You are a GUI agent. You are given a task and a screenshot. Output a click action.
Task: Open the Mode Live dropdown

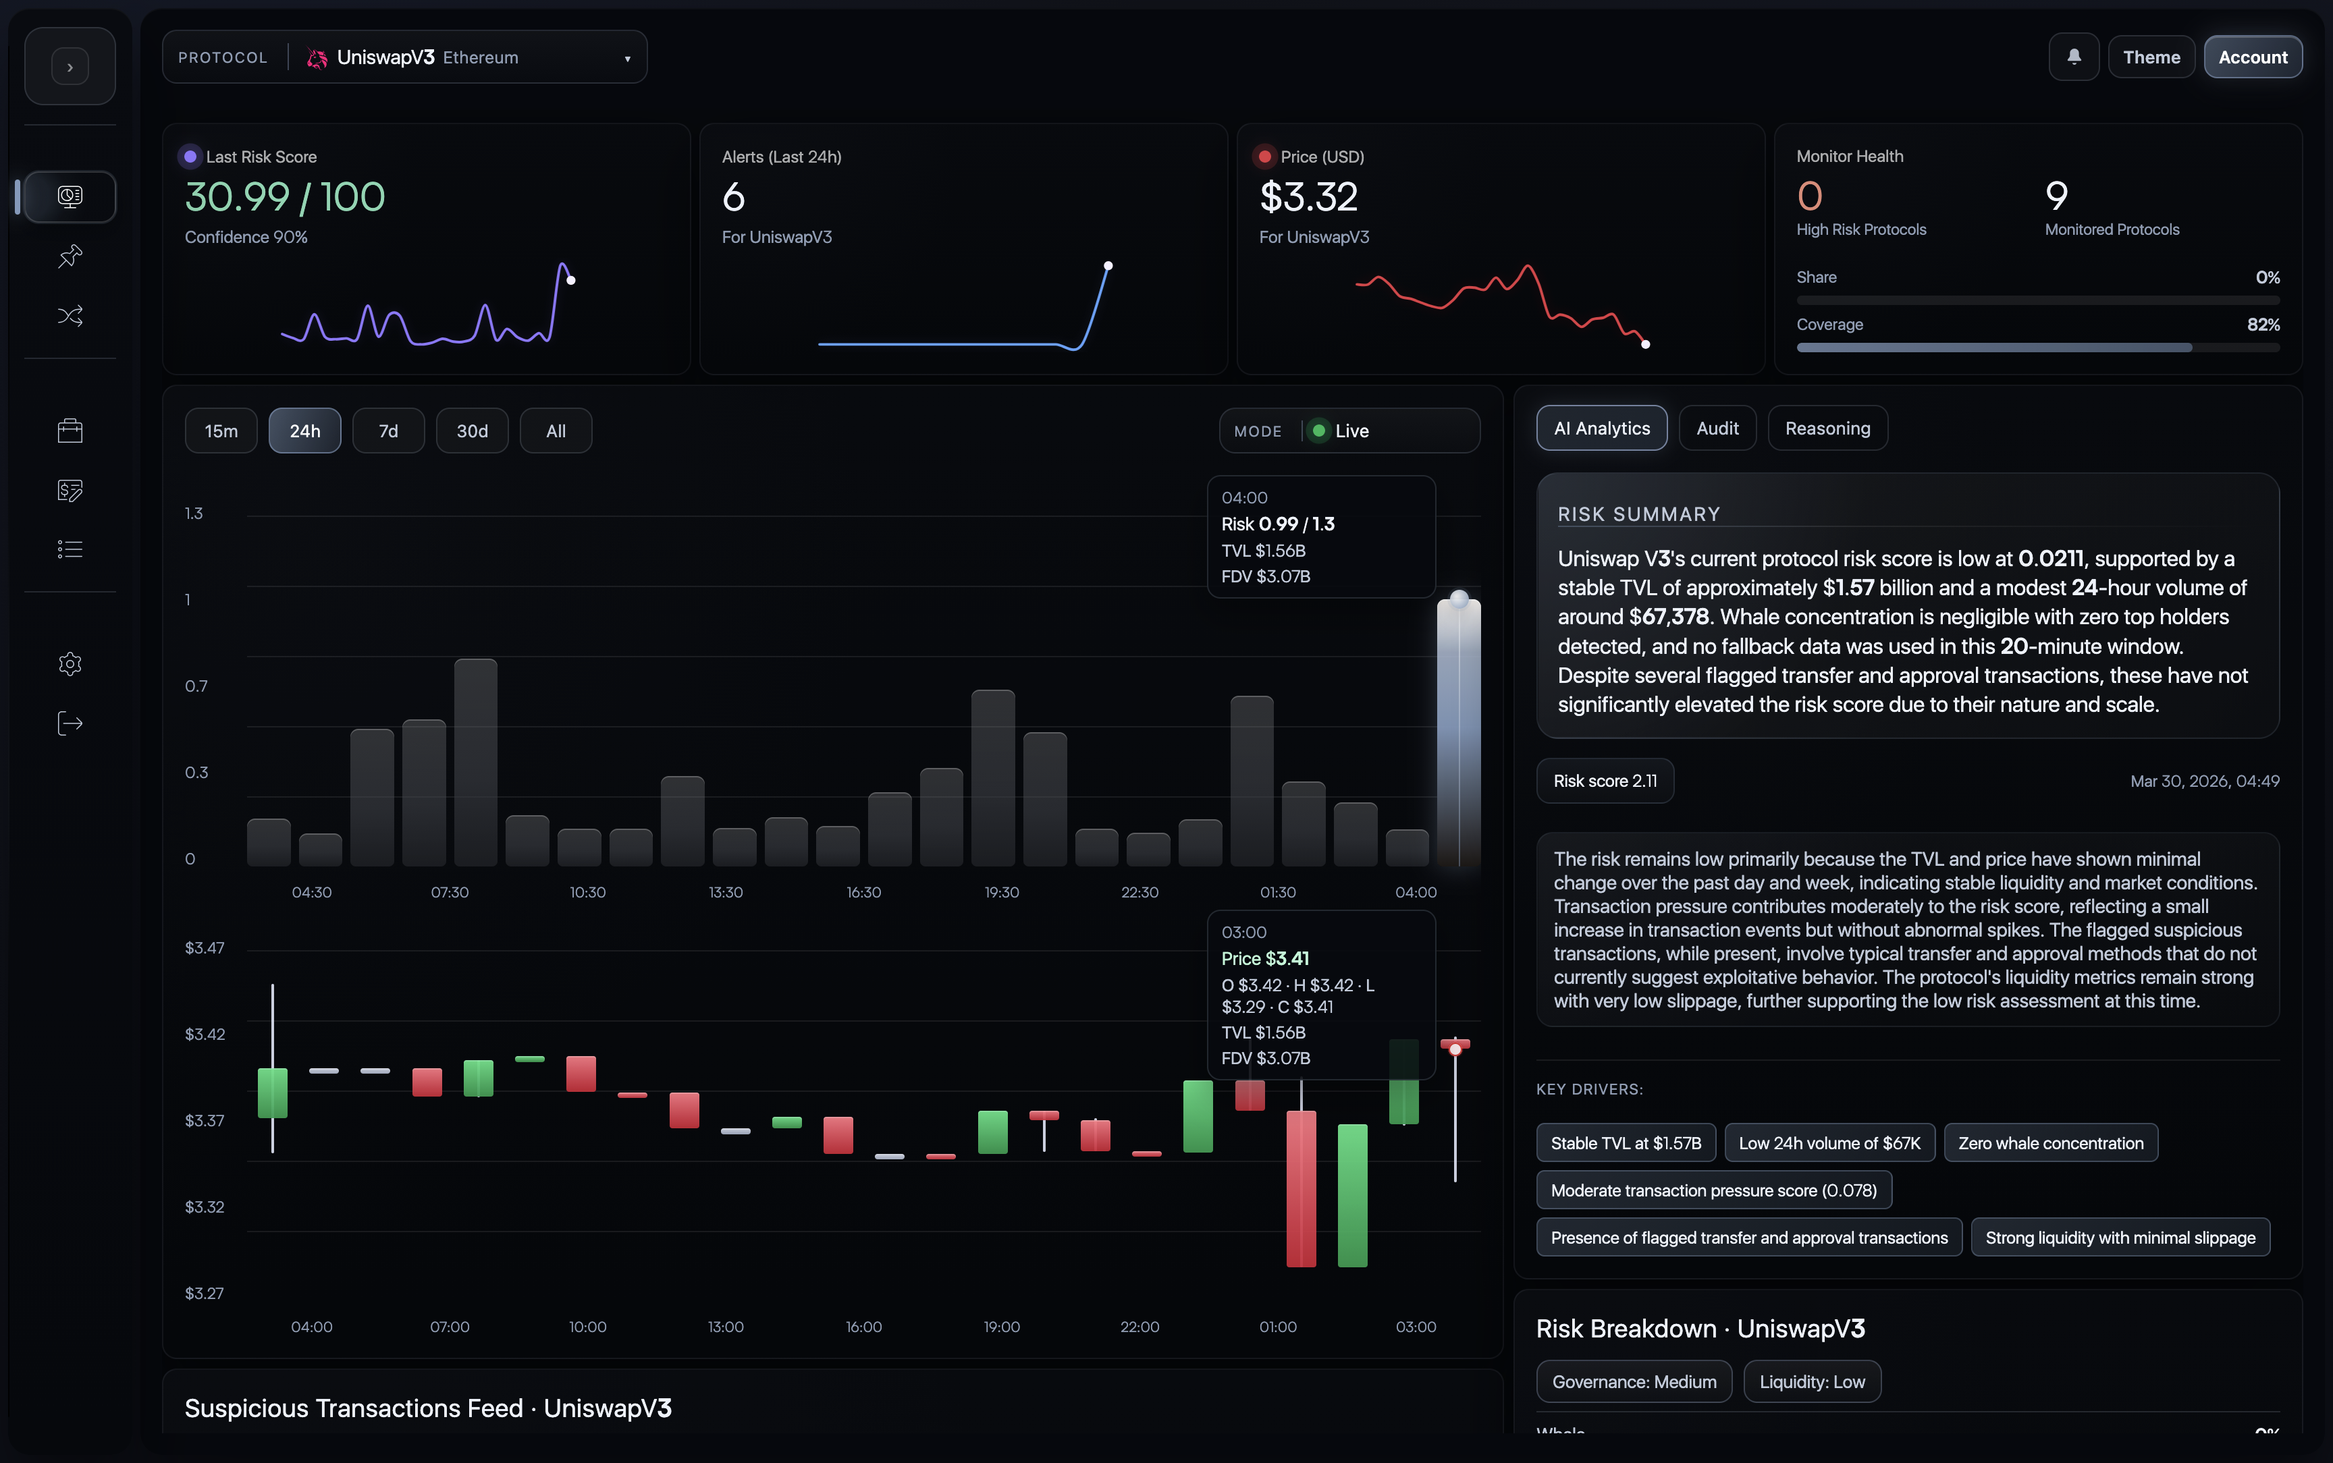(x=1349, y=431)
